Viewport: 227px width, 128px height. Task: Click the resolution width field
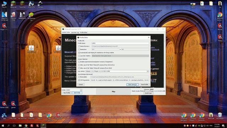click(106, 49)
